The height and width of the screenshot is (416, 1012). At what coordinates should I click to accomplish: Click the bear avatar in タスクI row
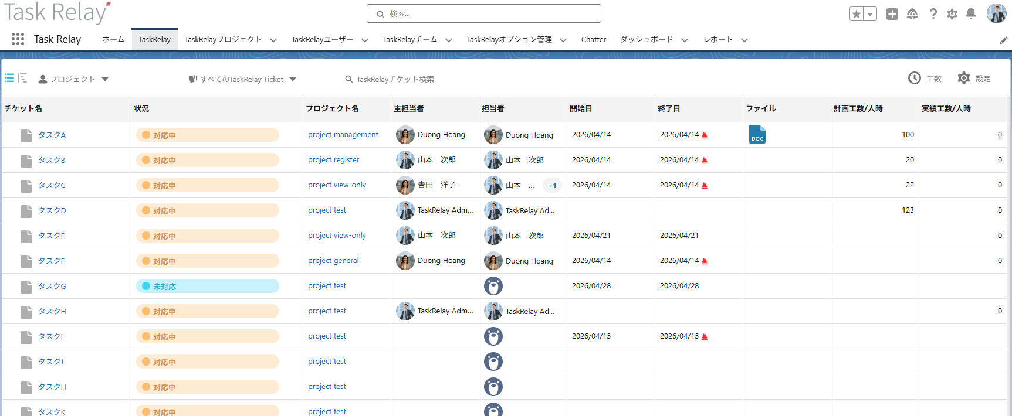click(493, 336)
